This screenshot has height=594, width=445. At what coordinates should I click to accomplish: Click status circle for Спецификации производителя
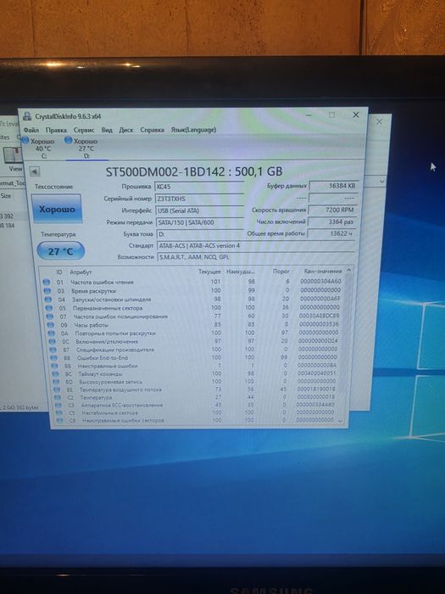[53, 350]
